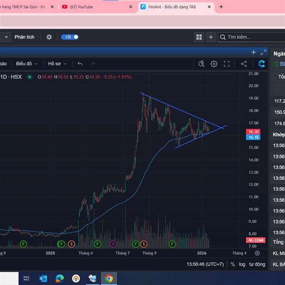Toggle the log scale option

(242, 264)
